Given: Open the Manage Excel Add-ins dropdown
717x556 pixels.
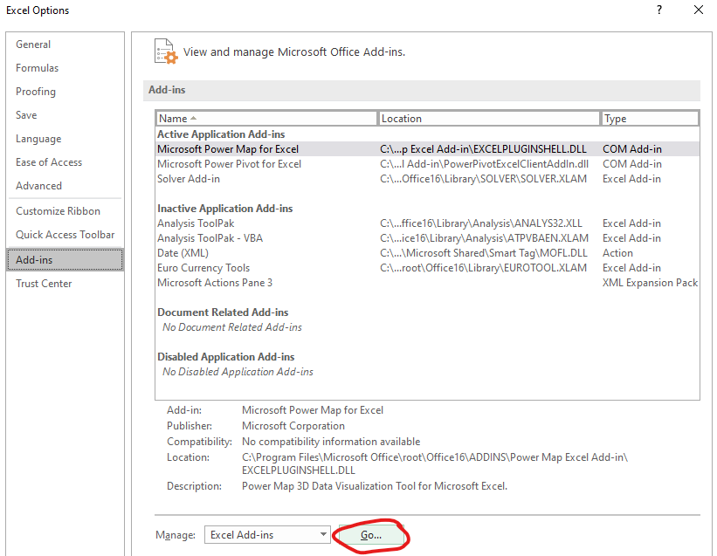Looking at the screenshot, I should click(267, 535).
